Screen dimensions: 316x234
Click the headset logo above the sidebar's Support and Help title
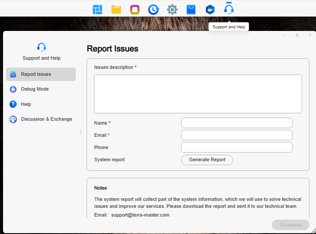[41, 47]
